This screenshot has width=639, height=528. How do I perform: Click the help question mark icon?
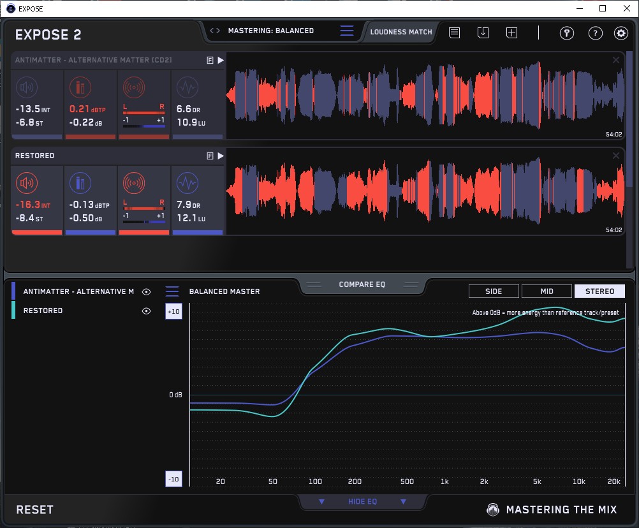595,33
